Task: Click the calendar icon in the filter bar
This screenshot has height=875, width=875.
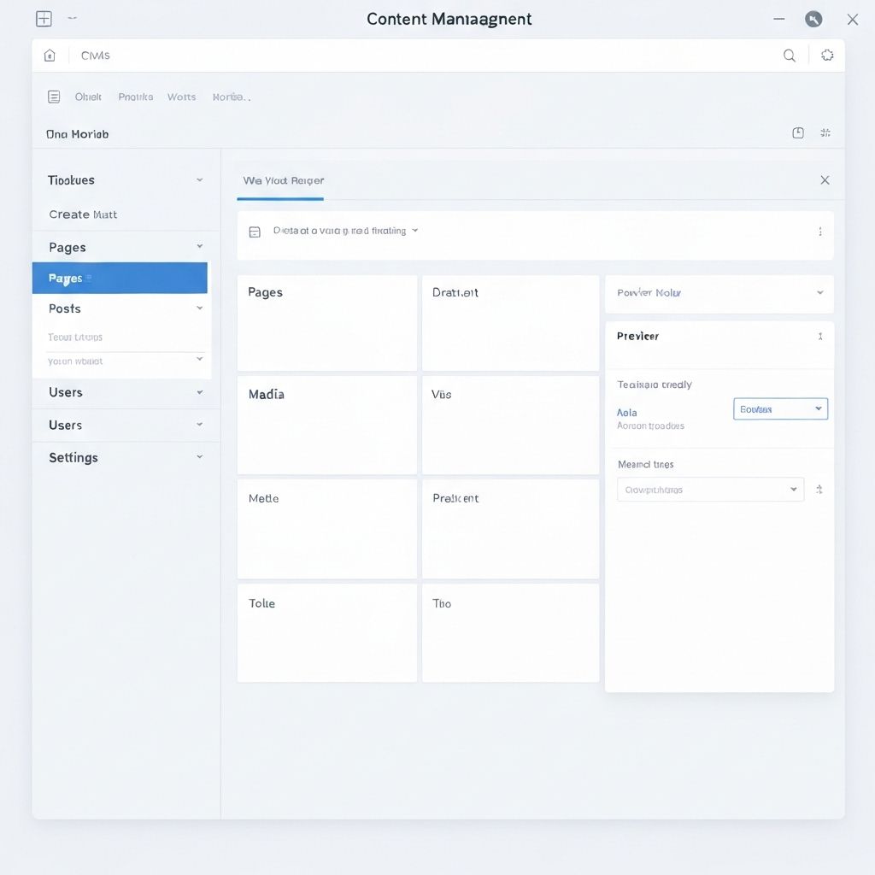Action: [x=254, y=231]
